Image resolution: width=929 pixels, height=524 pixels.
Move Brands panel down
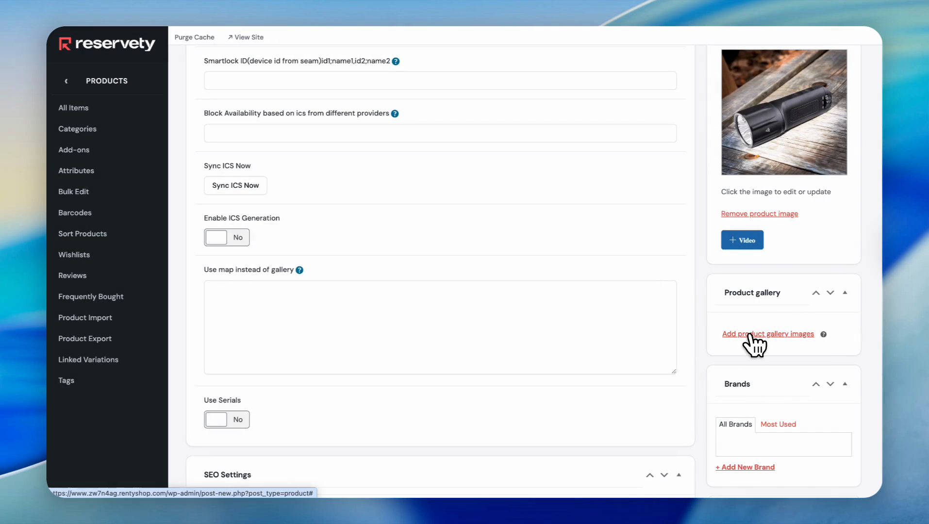[x=830, y=384]
